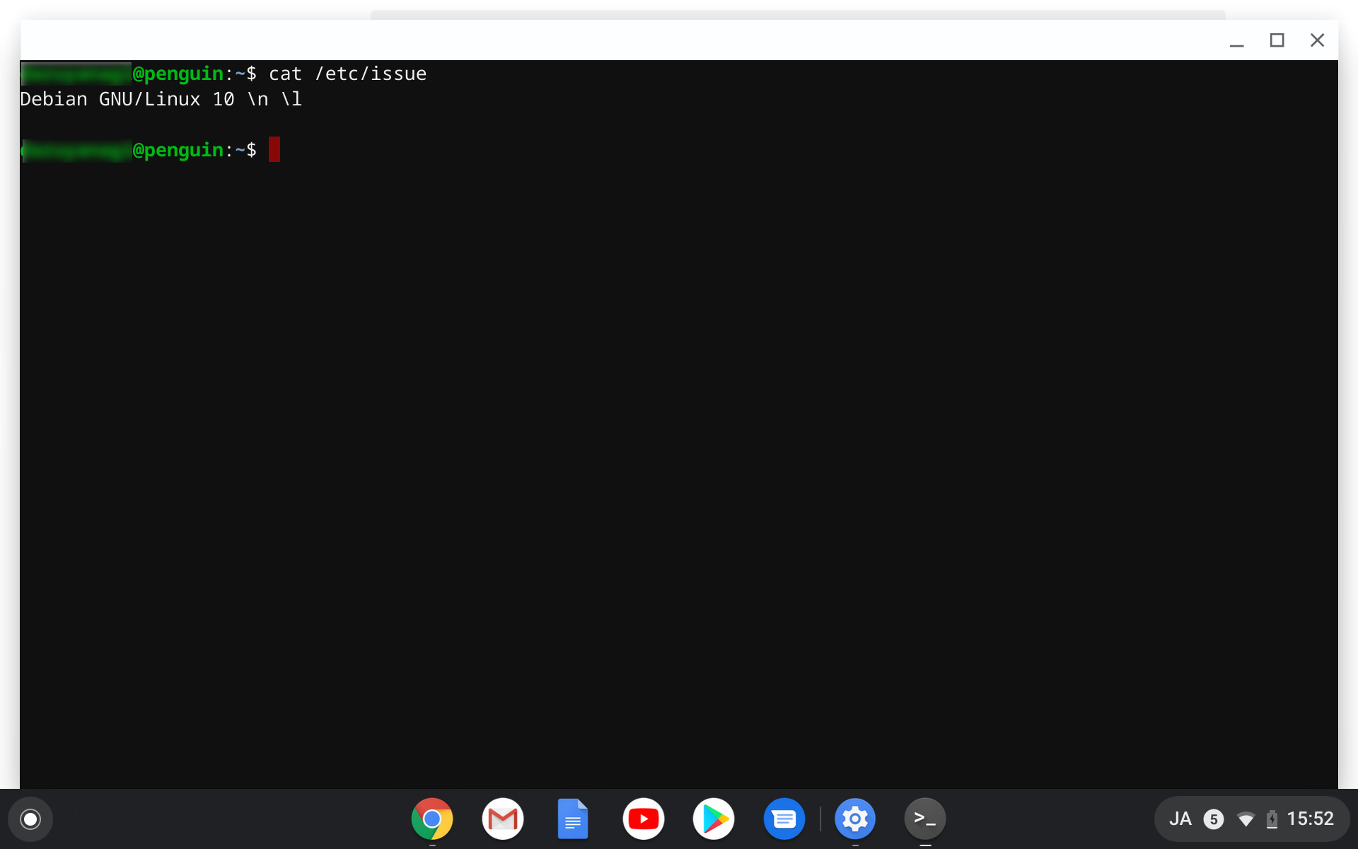Image resolution: width=1358 pixels, height=849 pixels.
Task: Select the Terminal icon in the shelf
Action: click(x=925, y=819)
